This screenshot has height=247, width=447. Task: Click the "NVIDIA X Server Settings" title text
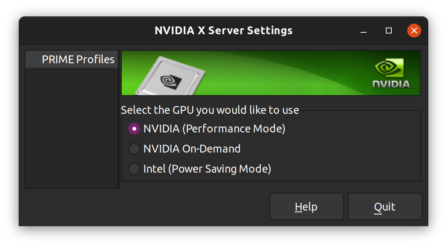(x=223, y=31)
